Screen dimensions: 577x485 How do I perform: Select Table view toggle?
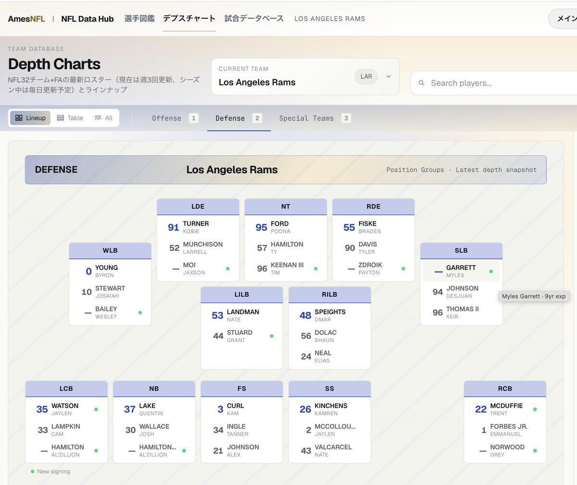(70, 118)
